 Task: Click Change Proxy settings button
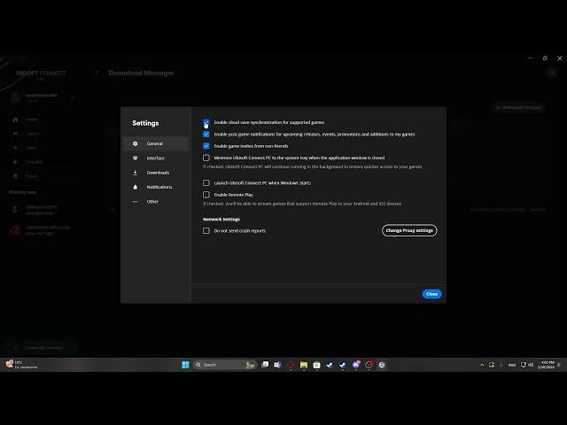[x=409, y=230]
